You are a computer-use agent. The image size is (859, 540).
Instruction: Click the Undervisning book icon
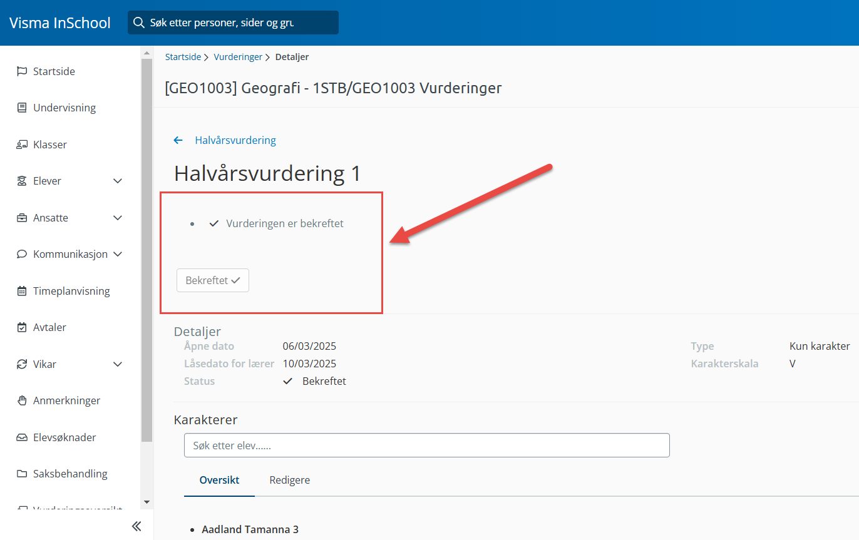(22, 108)
